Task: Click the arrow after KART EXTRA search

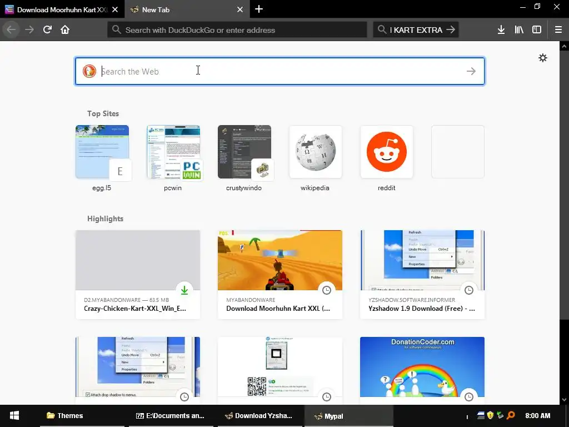Action: pyautogui.click(x=451, y=30)
